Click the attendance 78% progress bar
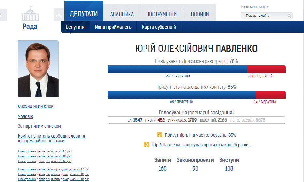 tap(197, 69)
